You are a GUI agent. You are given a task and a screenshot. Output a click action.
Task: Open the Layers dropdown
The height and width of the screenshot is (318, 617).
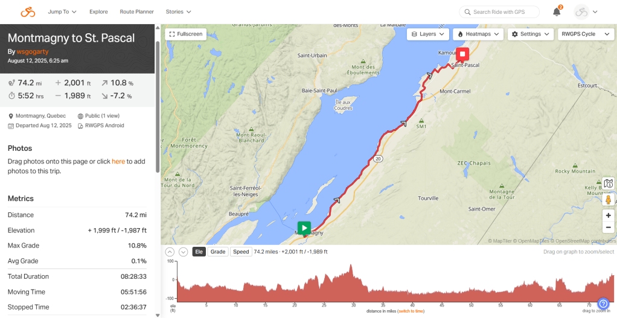coord(427,34)
